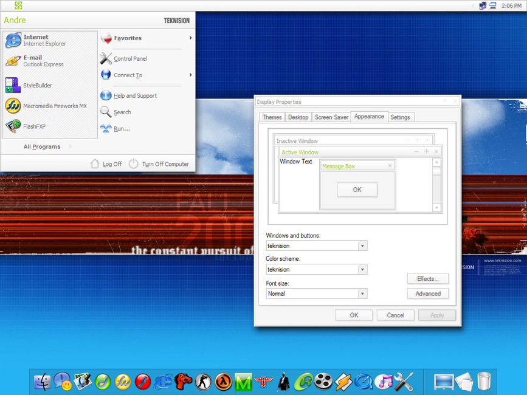
Task: Open wrench and screwdriver dock icon
Action: 404,382
